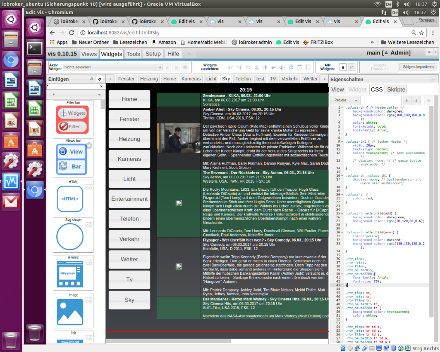Click the lock icon beside Alle Widgets
Viewport: 440px width, 352px height.
coord(343,67)
